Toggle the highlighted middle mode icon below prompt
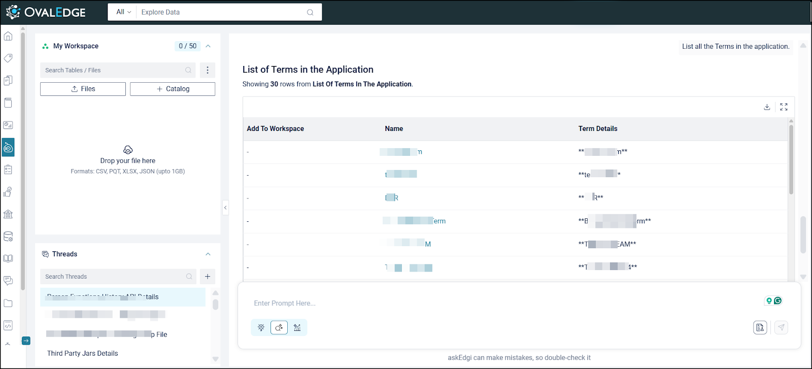The height and width of the screenshot is (369, 812). coord(279,327)
